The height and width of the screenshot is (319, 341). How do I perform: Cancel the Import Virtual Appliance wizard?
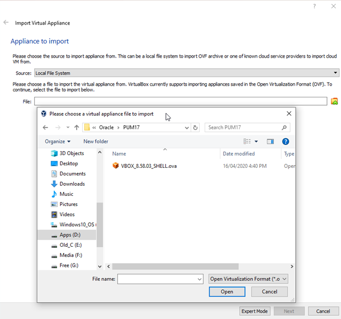click(323, 311)
